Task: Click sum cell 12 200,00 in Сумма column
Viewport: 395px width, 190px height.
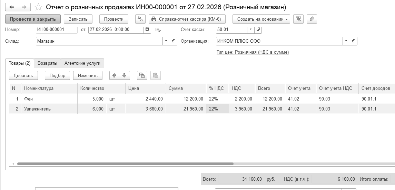Action: coord(186,99)
